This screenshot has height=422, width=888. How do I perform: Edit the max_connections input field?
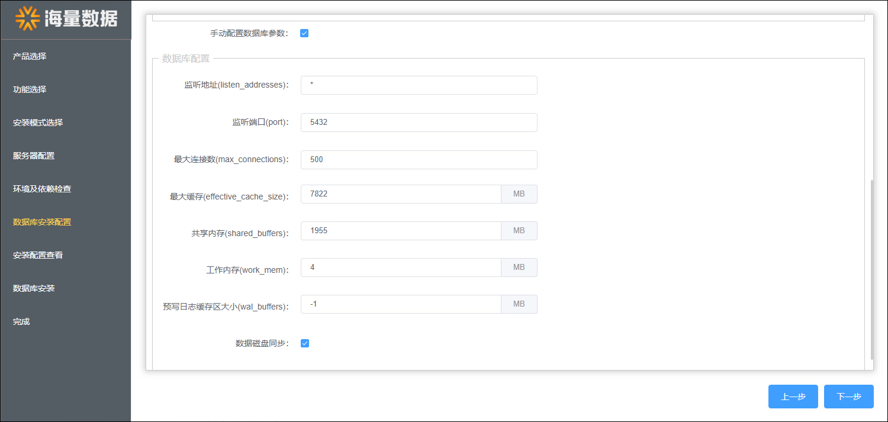tap(419, 160)
